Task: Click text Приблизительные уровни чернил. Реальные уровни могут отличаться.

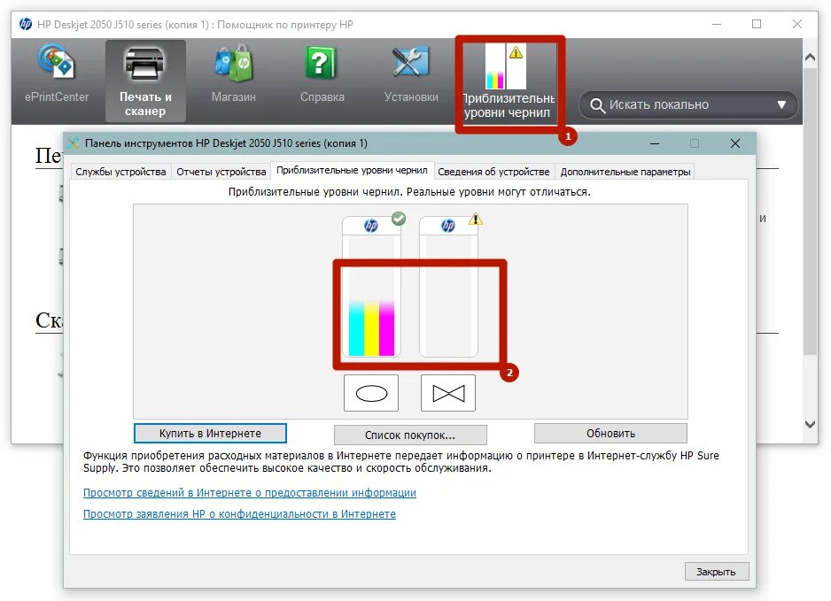Action: [409, 192]
